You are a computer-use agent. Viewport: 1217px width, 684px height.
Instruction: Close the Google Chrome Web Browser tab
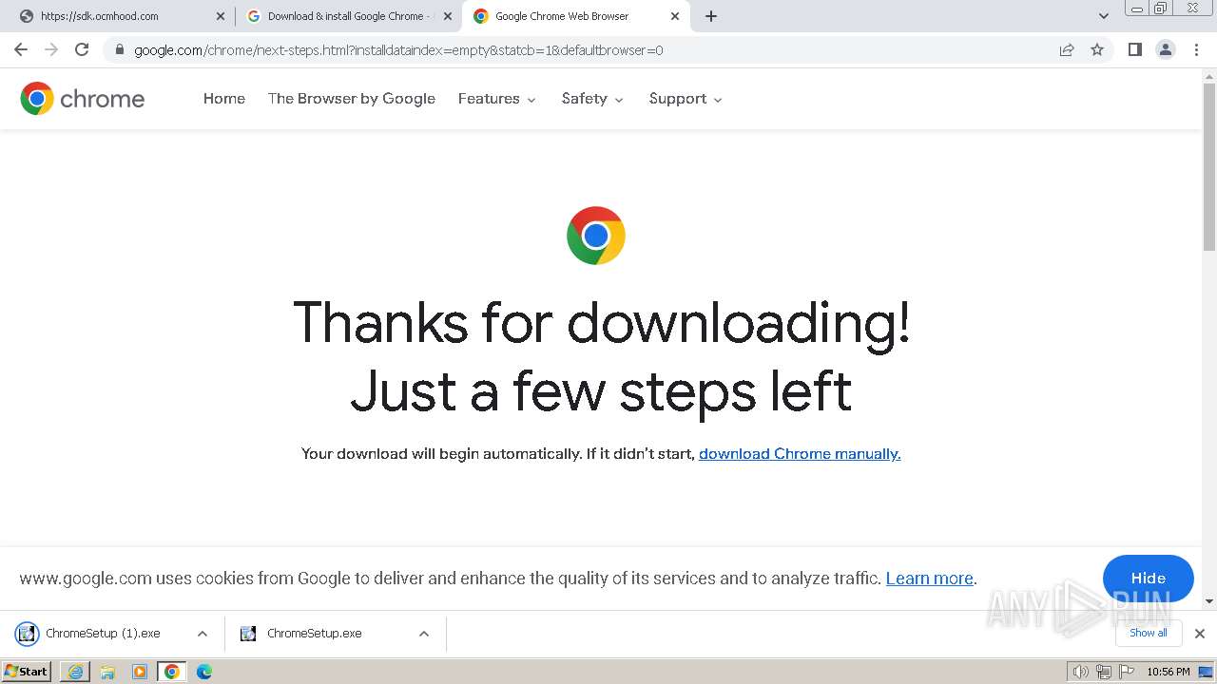(675, 16)
